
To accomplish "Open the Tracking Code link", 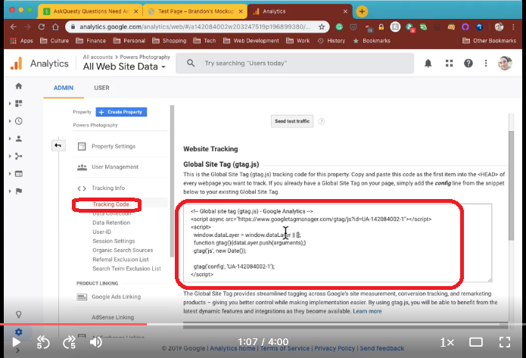I will click(110, 204).
